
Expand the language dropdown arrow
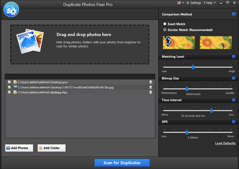(183, 3)
